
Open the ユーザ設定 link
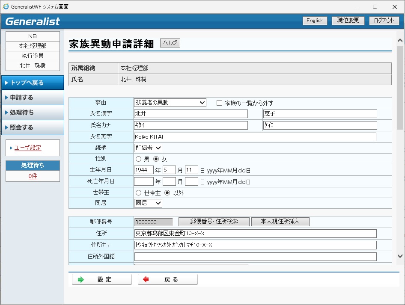point(28,148)
